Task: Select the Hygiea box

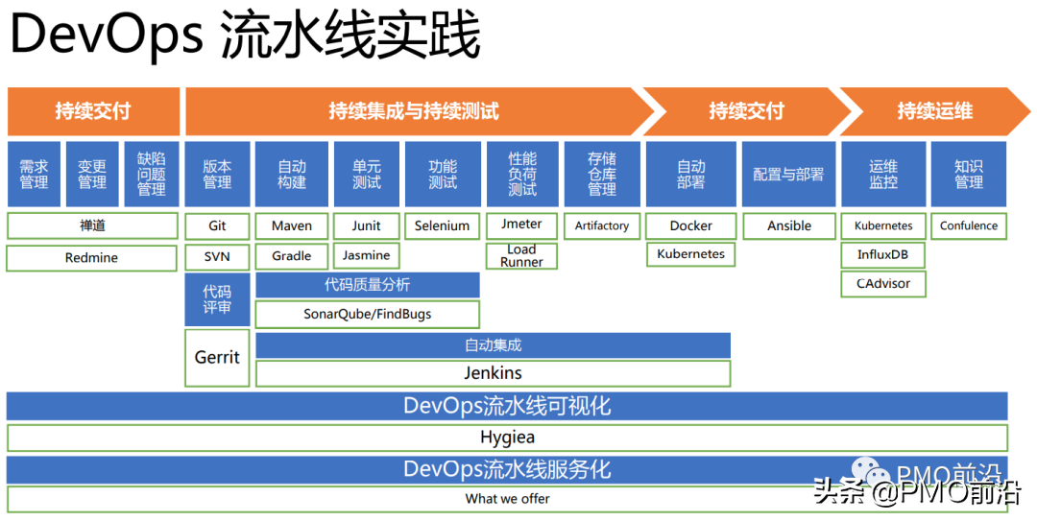Action: click(x=507, y=438)
